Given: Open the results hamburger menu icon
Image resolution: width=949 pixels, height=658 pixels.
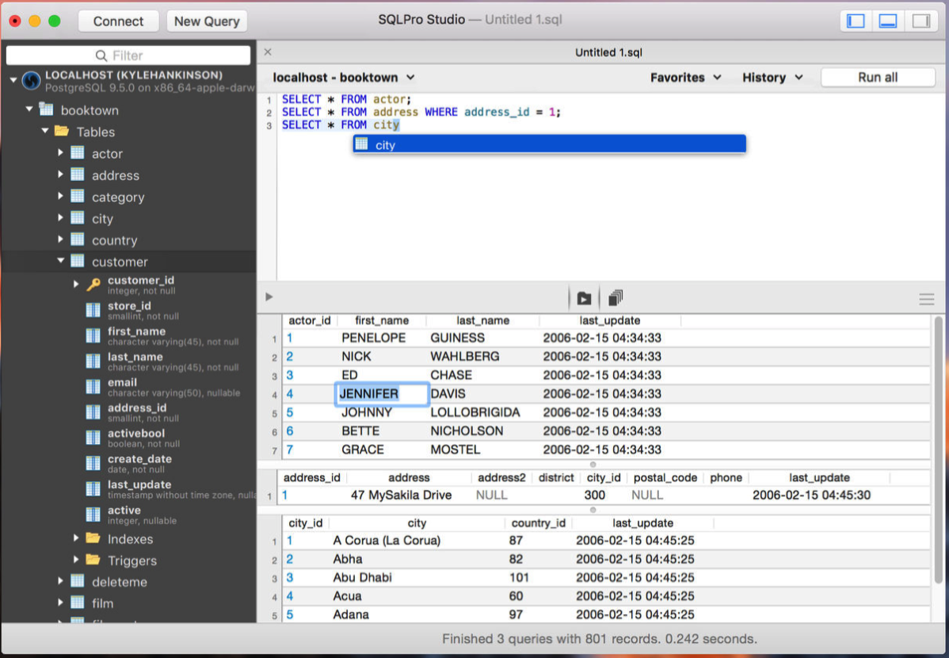Looking at the screenshot, I should [x=926, y=299].
